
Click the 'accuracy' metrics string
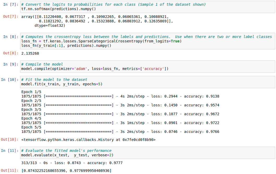153,69
